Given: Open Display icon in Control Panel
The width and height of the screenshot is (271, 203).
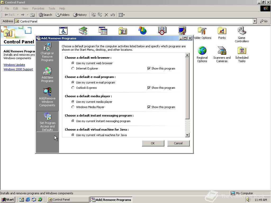Looking at the screenshot, I should tap(182, 31).
